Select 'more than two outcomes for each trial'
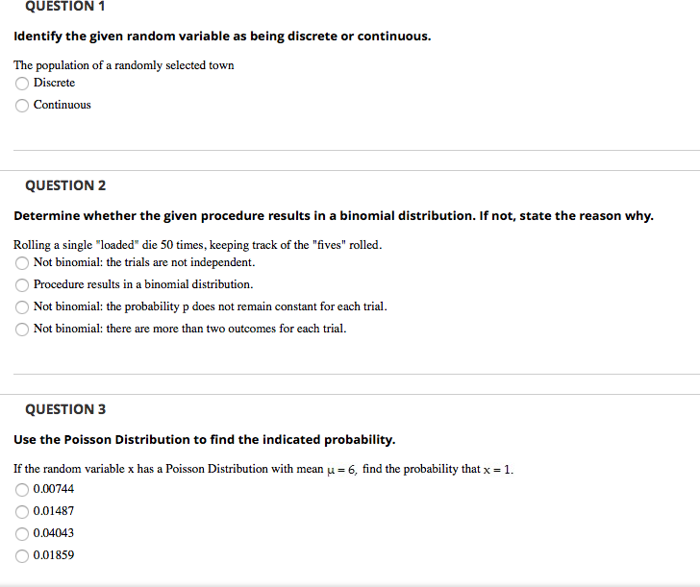Image resolution: width=700 pixels, height=587 pixels. pyautogui.click(x=22, y=330)
